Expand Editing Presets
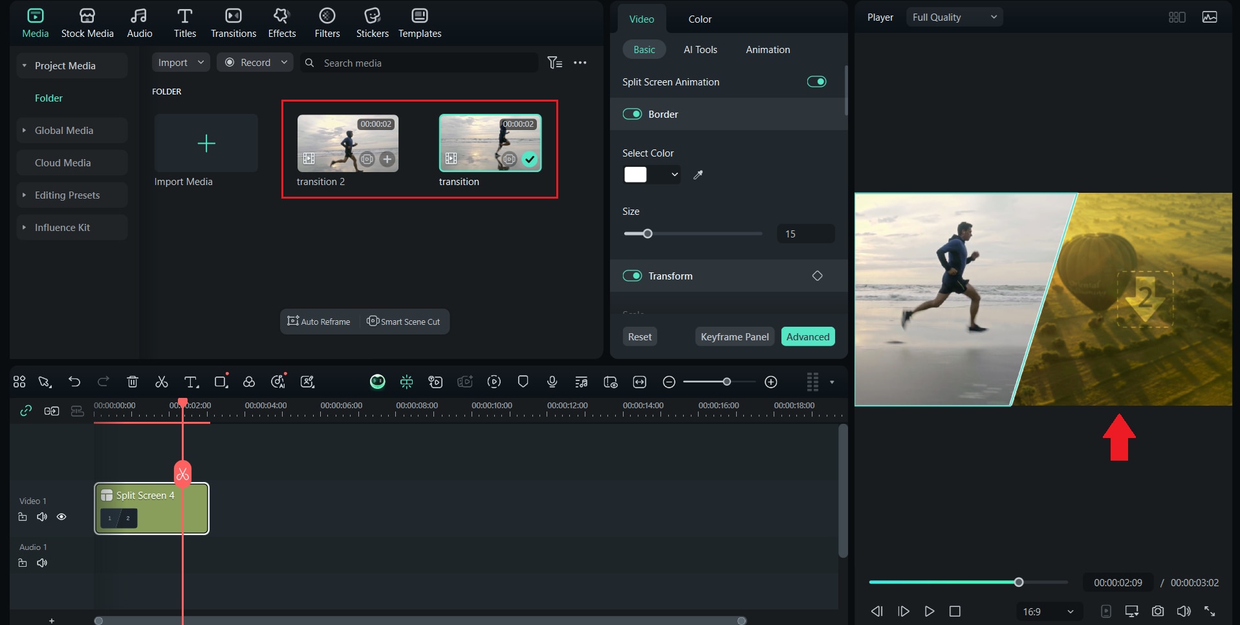Screen dimensions: 1240x625 click(25, 195)
